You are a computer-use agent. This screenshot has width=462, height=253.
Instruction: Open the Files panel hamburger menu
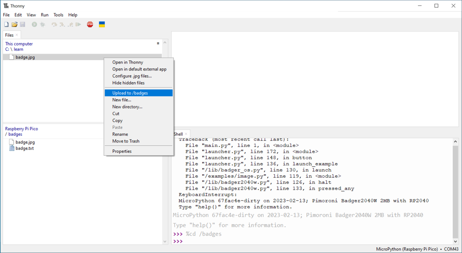[x=158, y=44]
